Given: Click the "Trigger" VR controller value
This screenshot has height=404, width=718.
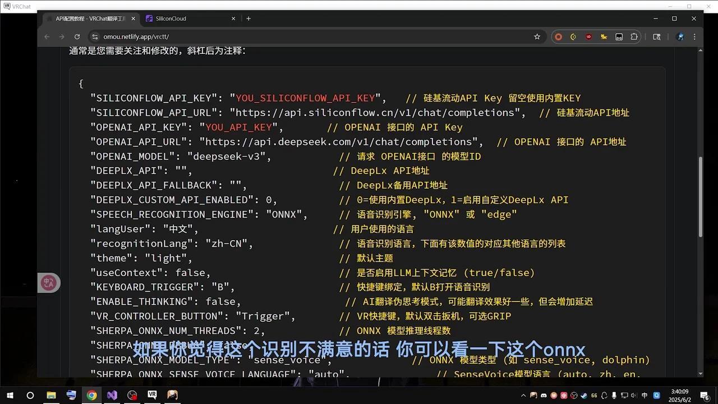Looking at the screenshot, I should point(263,317).
